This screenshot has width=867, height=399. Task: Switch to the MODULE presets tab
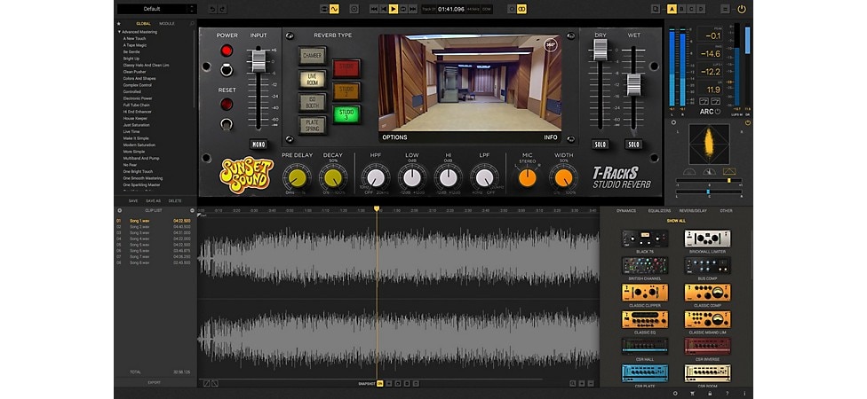[x=167, y=24]
